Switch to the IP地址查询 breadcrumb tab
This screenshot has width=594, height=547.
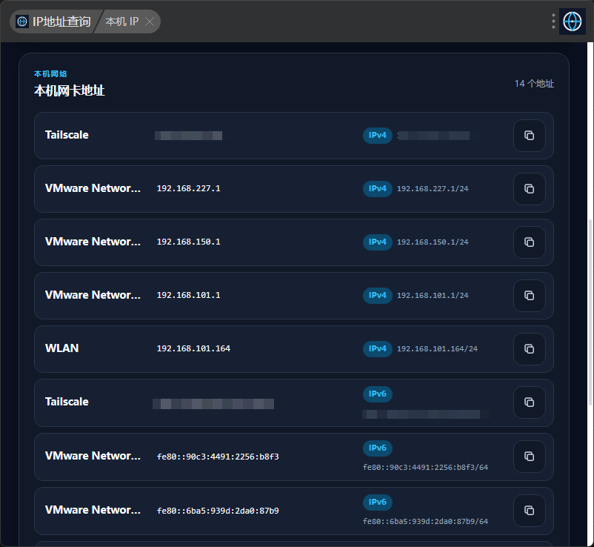54,21
